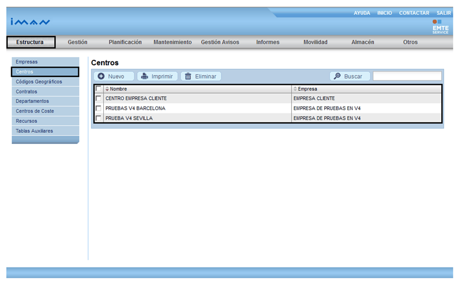Screen dimensions: 459x283
Task: Sort by Empresa column arrow icon
Action: pyautogui.click(x=295, y=89)
